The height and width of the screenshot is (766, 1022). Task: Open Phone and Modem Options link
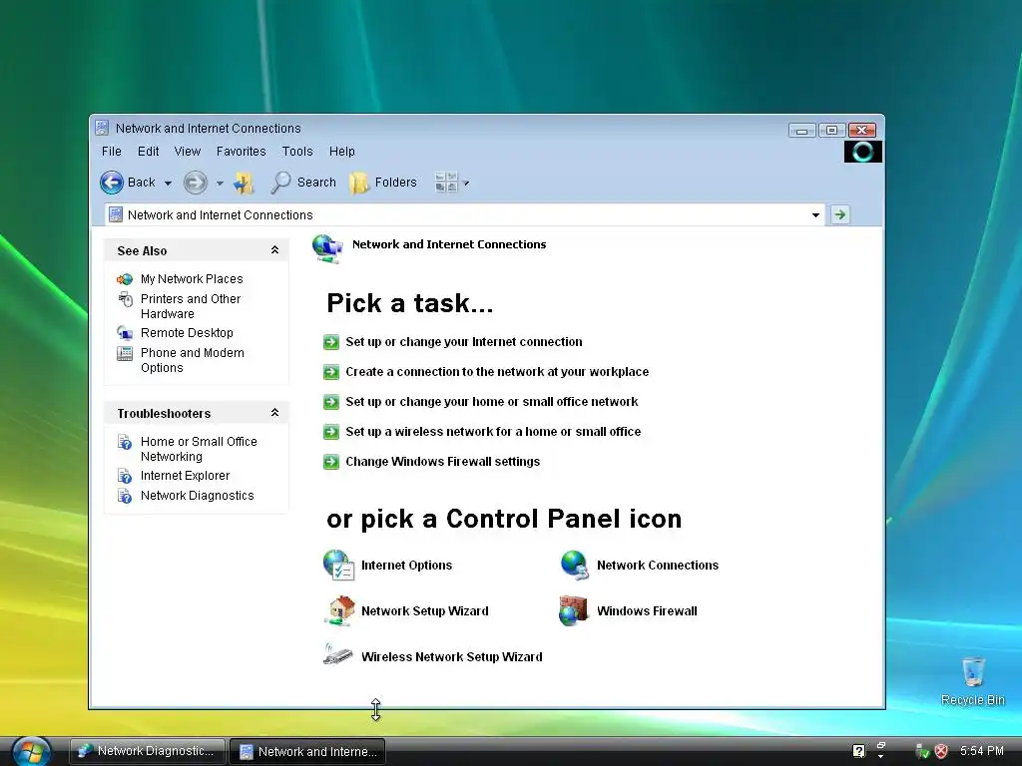point(193,360)
